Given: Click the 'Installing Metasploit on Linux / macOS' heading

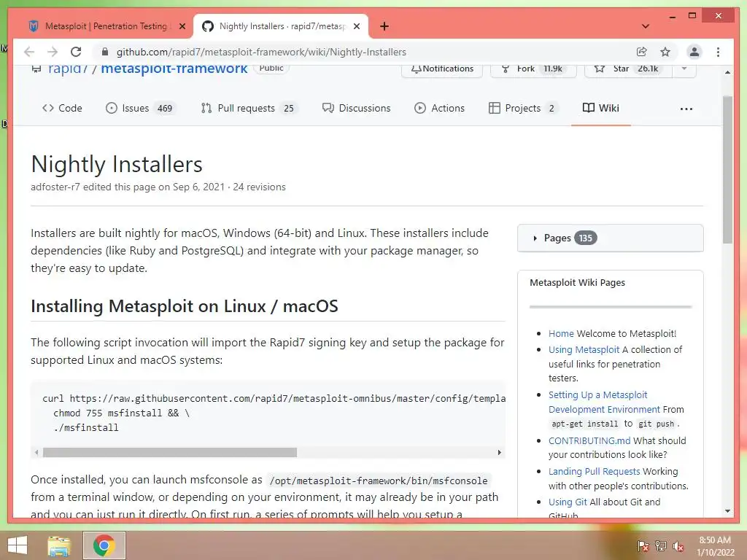Looking at the screenshot, I should point(185,306).
